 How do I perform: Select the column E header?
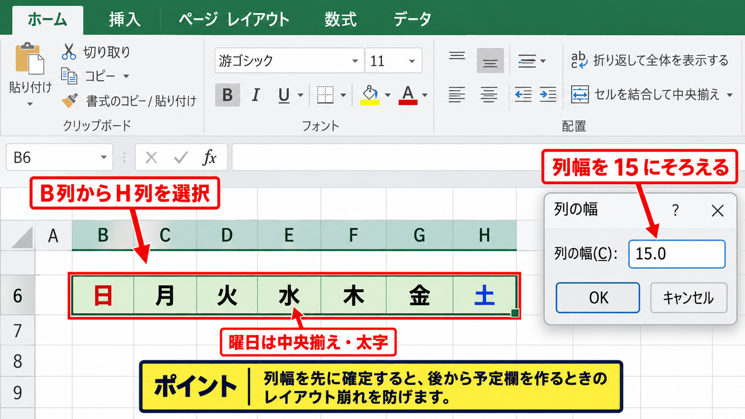[289, 235]
